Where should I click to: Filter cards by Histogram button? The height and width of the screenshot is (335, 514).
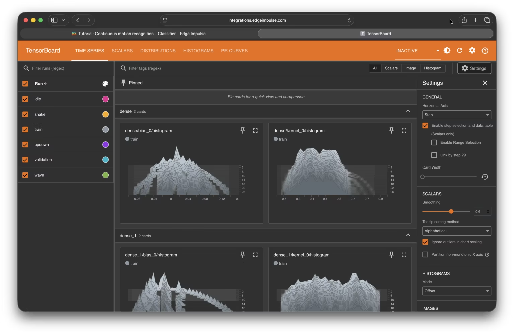pos(432,68)
